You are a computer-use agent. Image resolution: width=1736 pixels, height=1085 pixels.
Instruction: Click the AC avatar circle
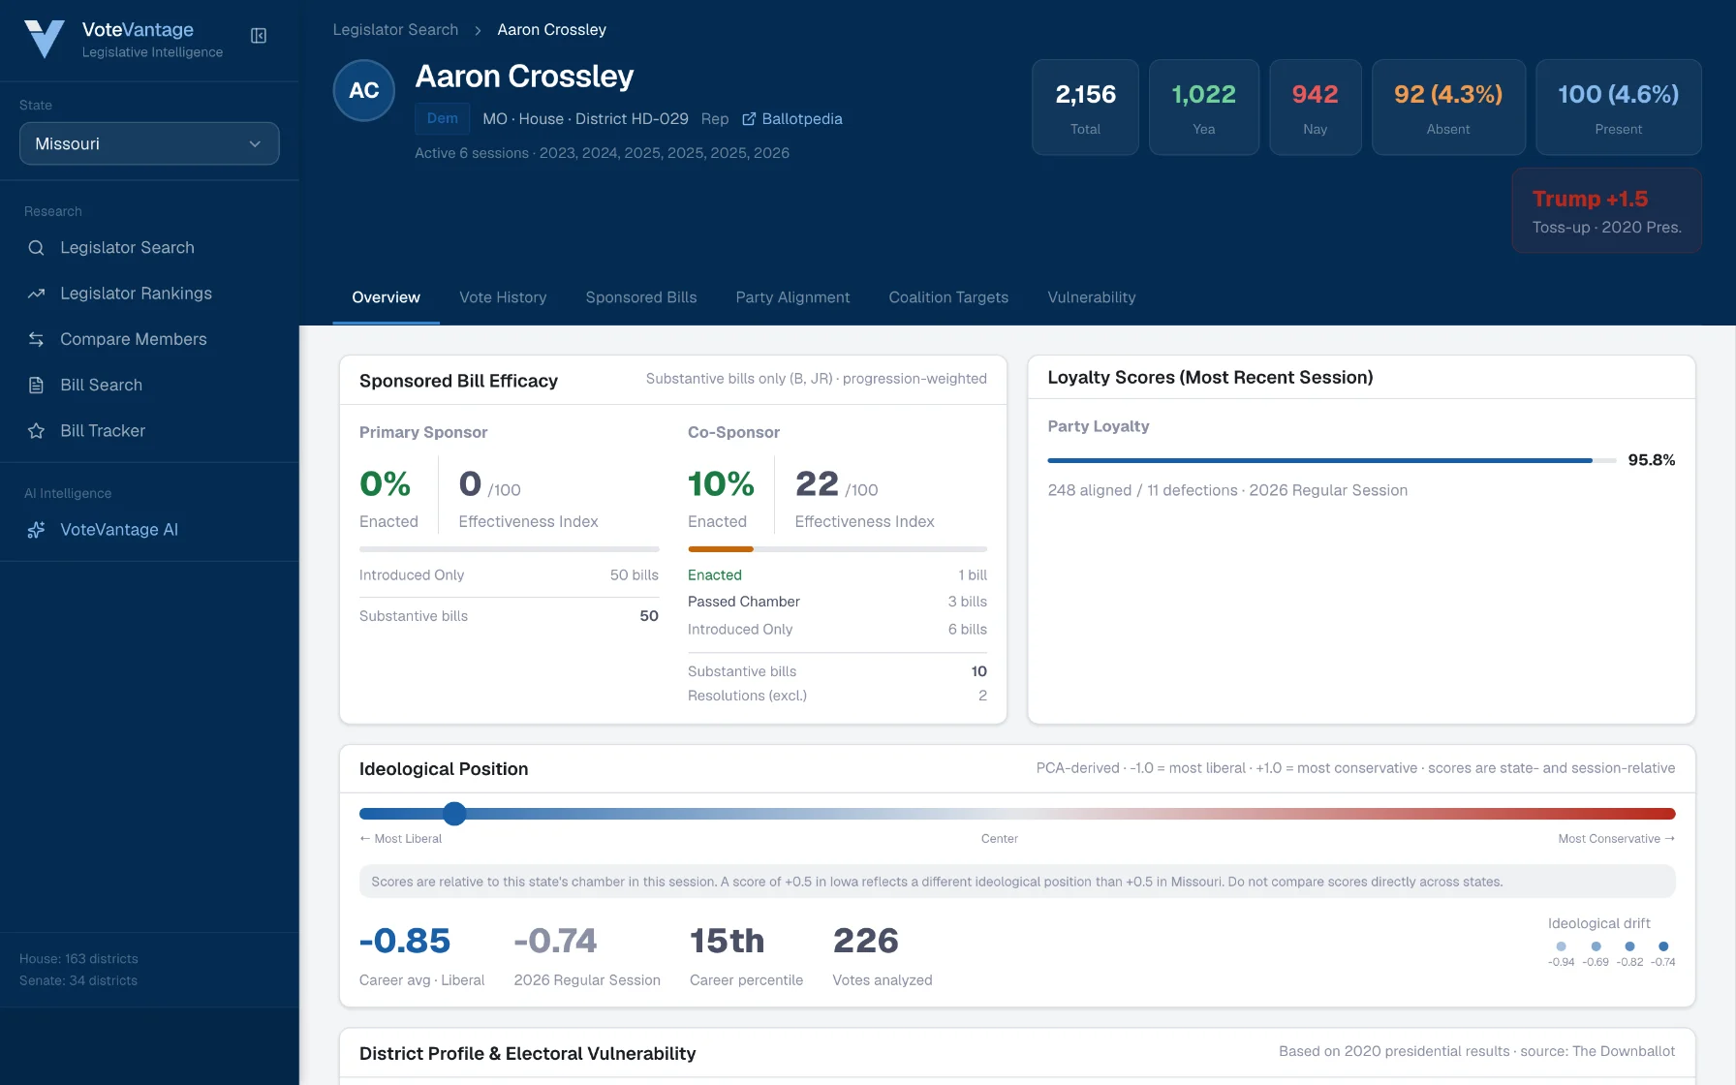[364, 91]
